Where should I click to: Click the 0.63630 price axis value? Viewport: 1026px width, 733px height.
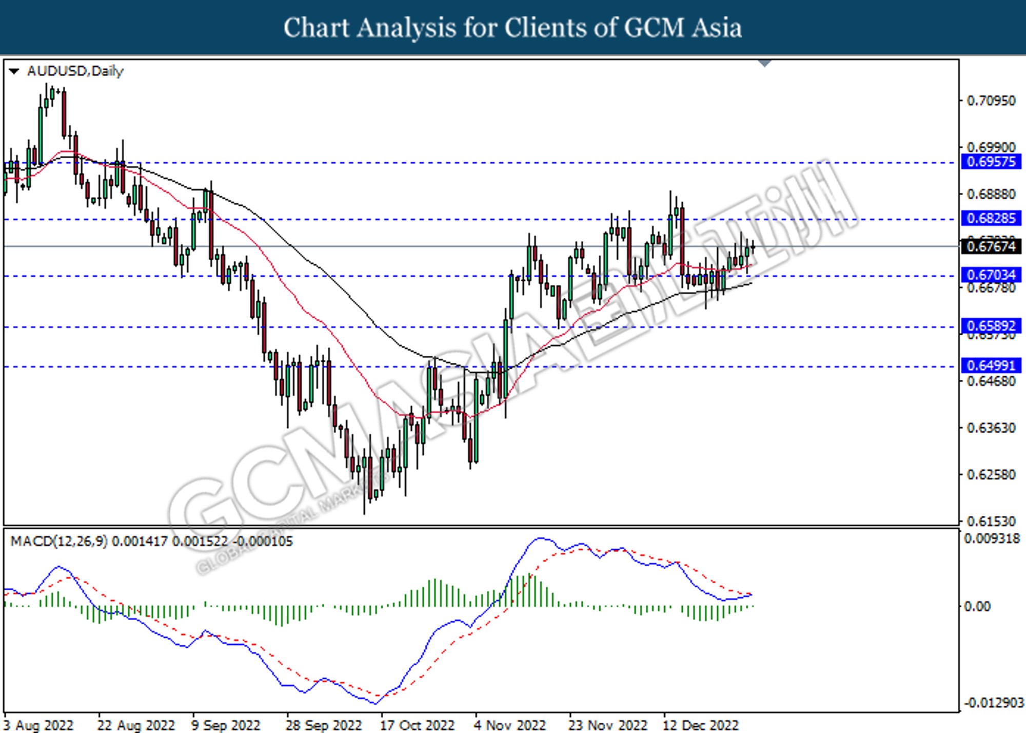991,428
